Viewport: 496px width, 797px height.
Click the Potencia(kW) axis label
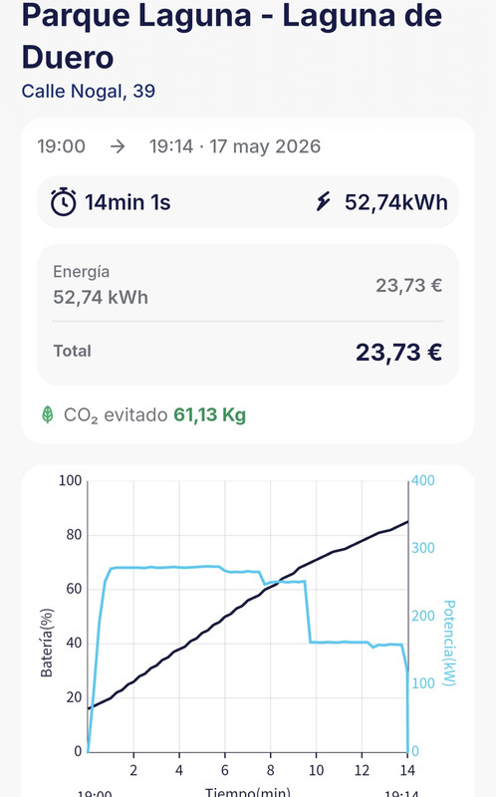tap(449, 643)
